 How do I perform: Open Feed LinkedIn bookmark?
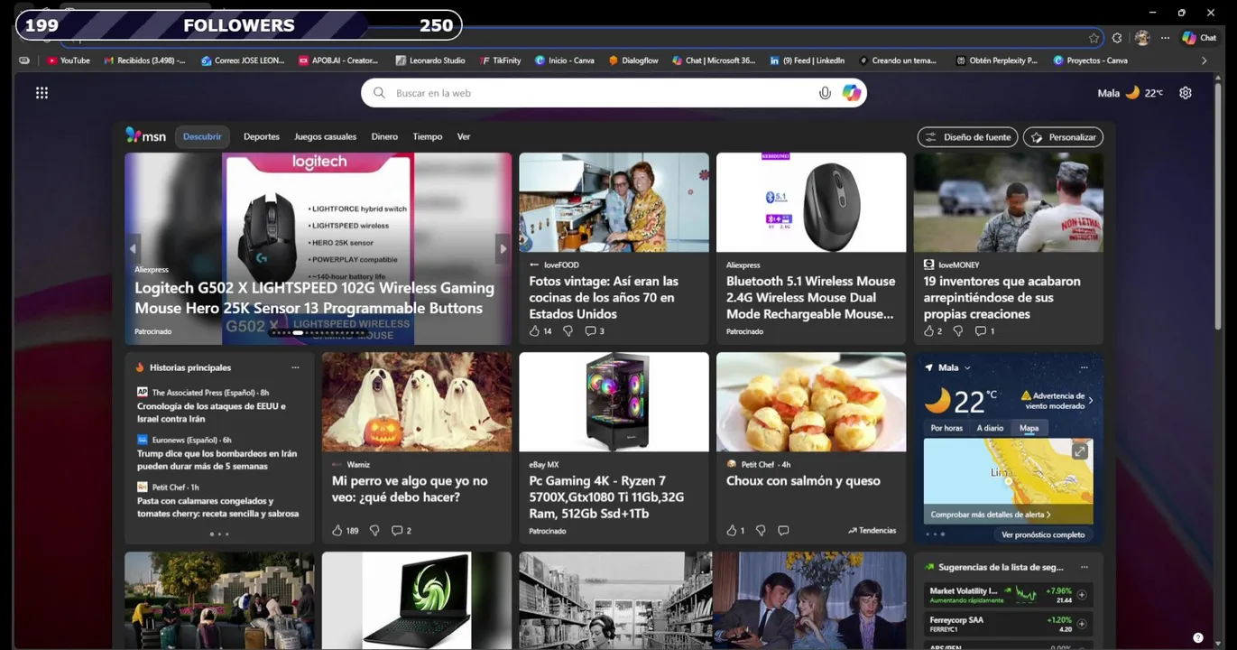tap(808, 60)
